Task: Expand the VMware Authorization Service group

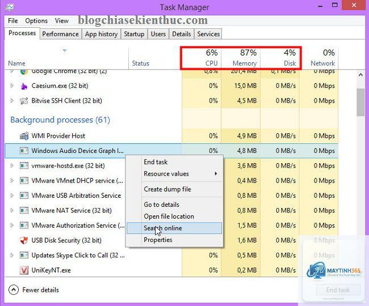Action: pos(12,226)
